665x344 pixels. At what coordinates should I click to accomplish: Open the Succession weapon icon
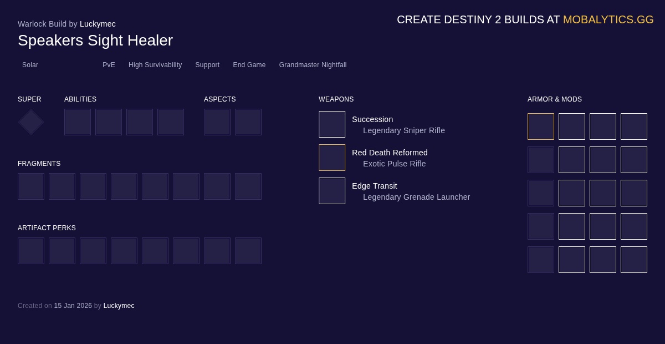pyautogui.click(x=332, y=124)
